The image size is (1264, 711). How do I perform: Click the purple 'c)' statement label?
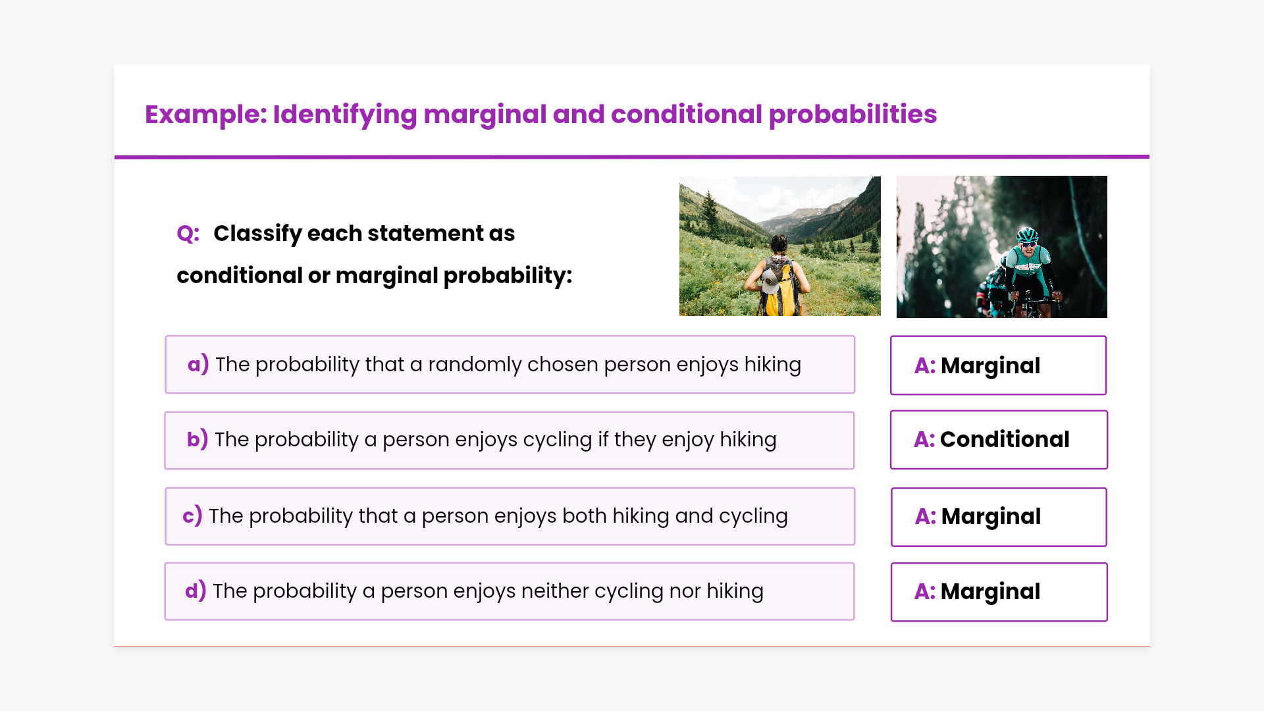pos(192,515)
